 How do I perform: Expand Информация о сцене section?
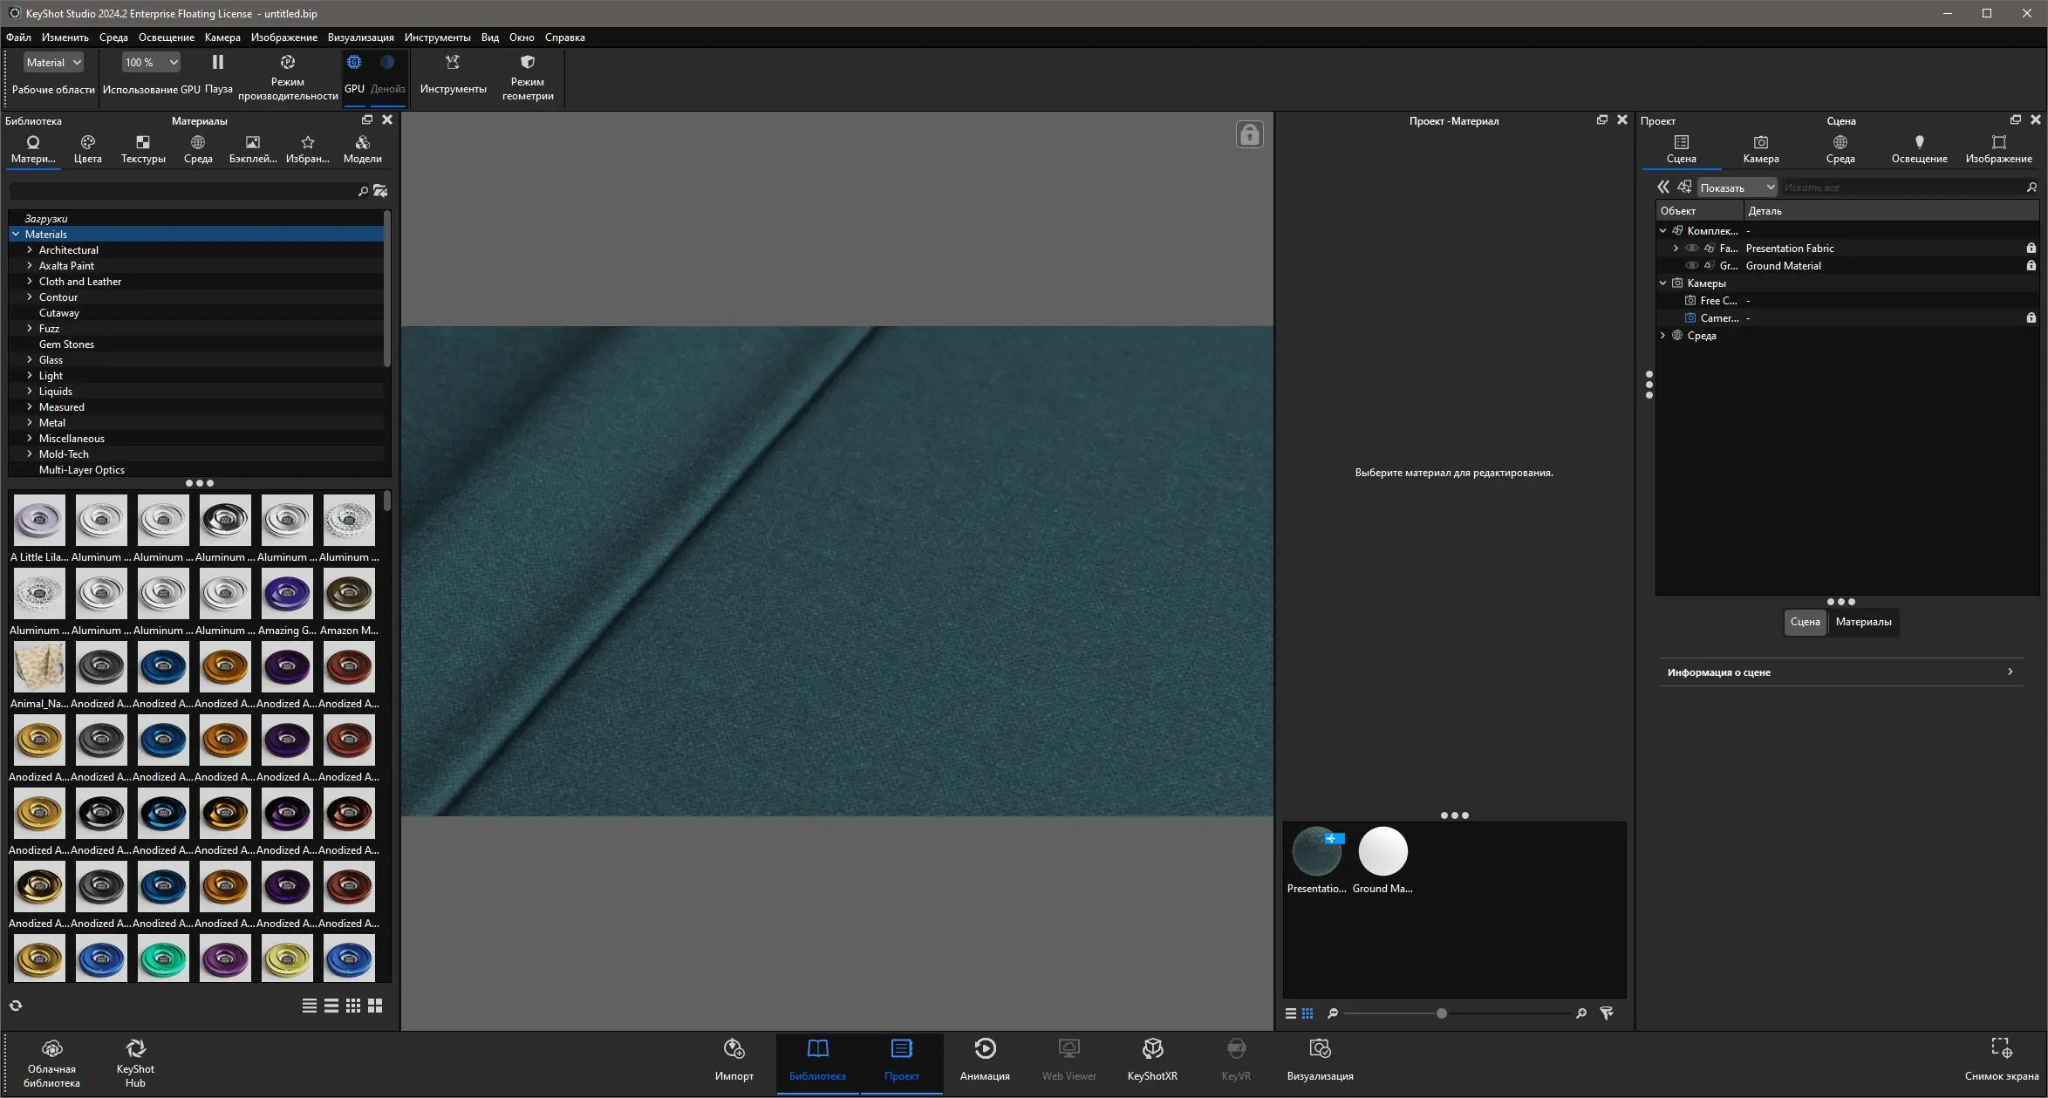point(1840,672)
